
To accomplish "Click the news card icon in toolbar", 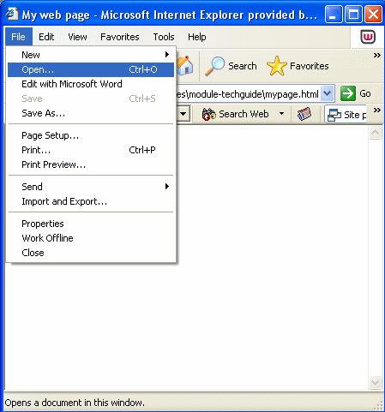I will [304, 114].
